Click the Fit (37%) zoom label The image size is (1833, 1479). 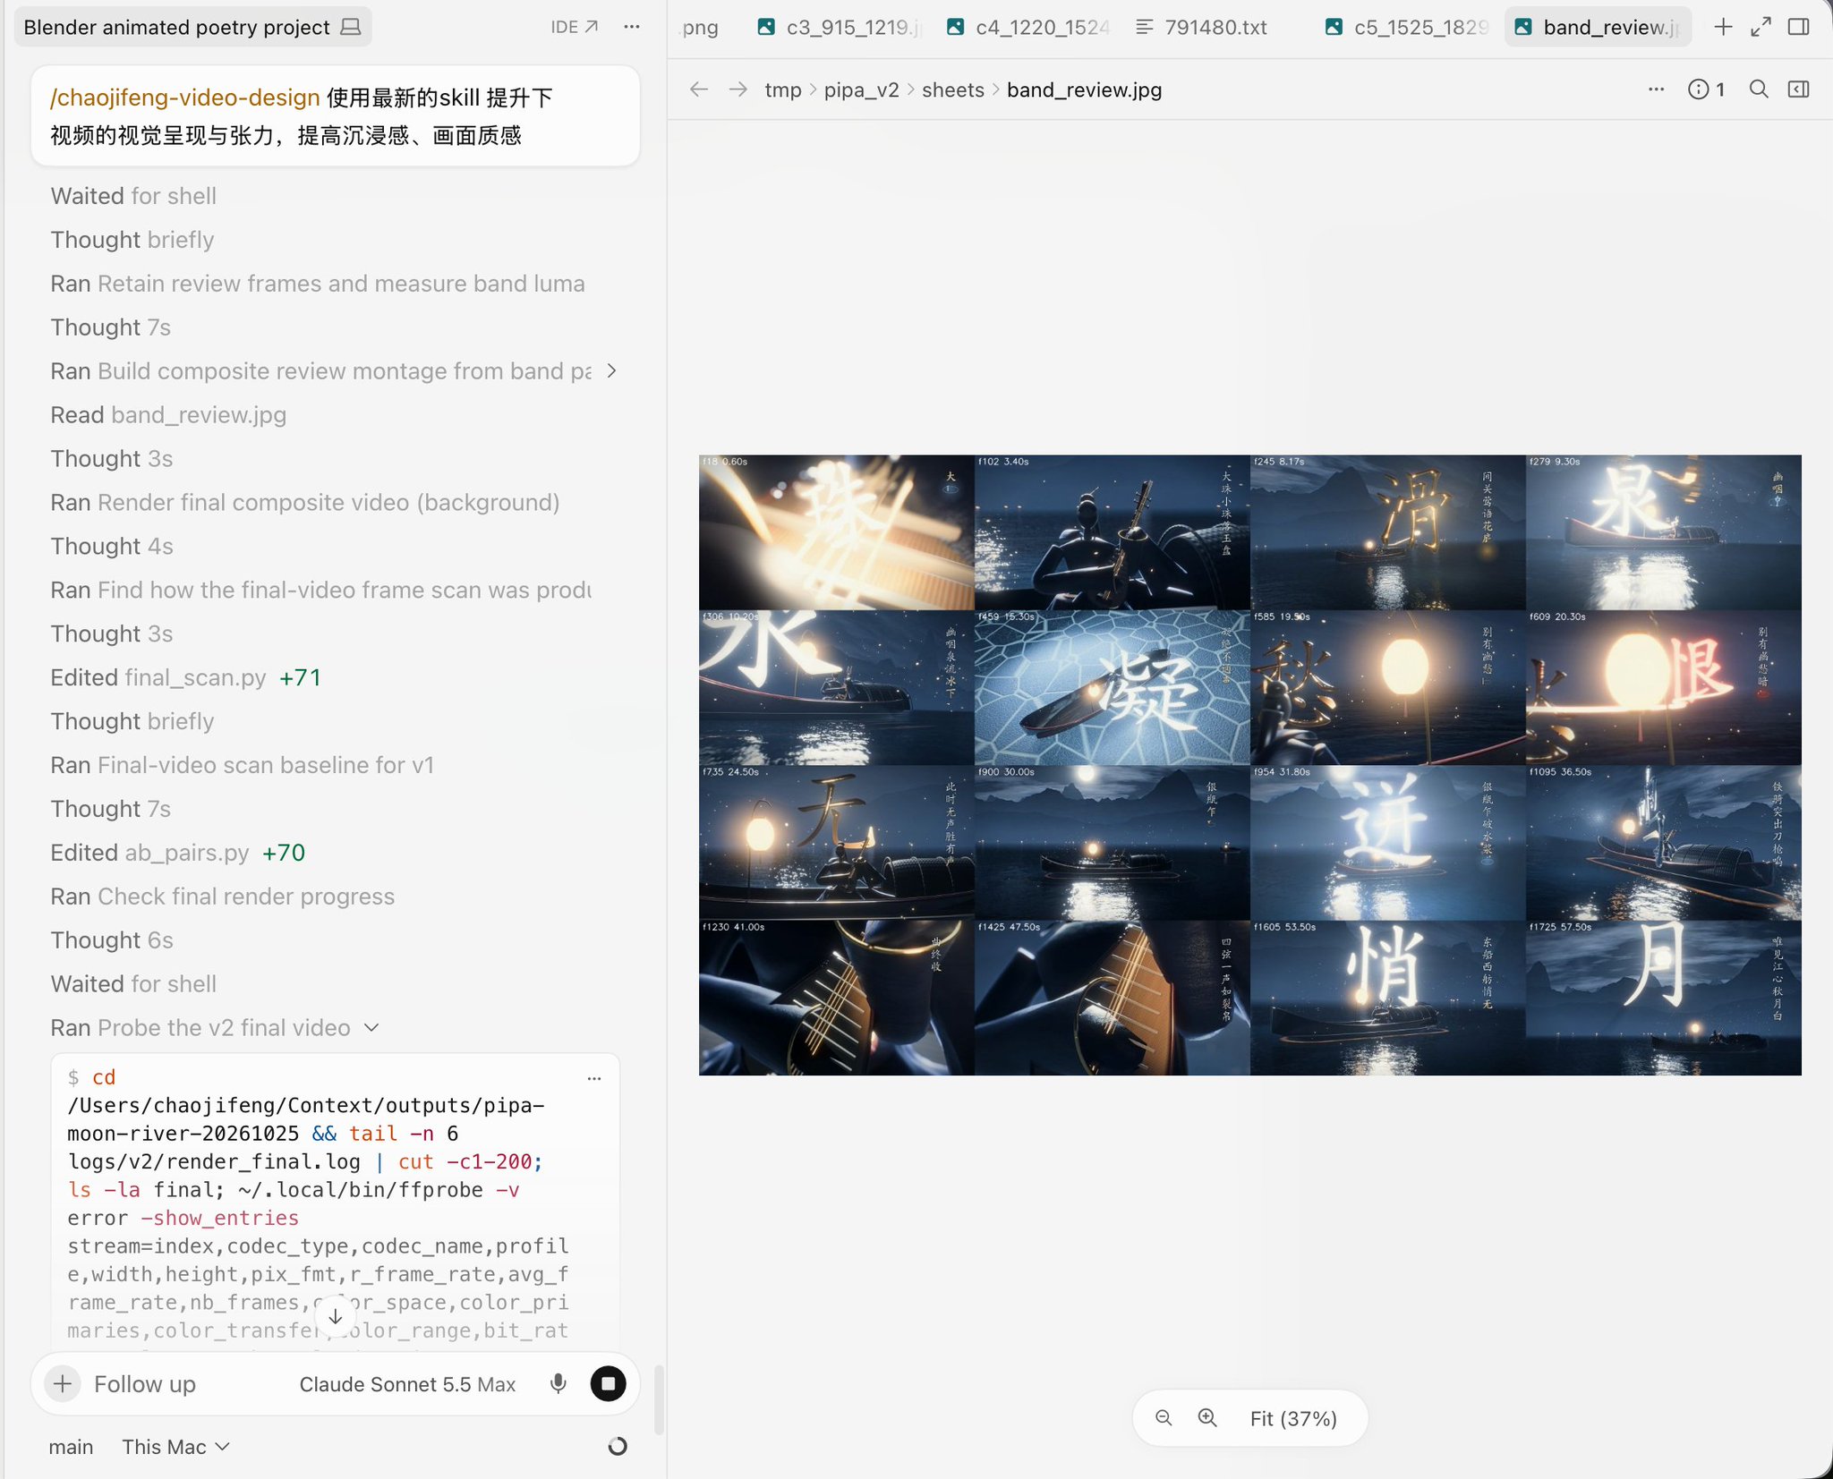click(1293, 1419)
